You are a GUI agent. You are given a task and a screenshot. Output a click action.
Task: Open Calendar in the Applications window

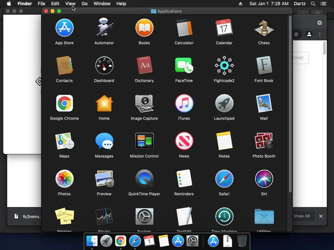tap(224, 28)
